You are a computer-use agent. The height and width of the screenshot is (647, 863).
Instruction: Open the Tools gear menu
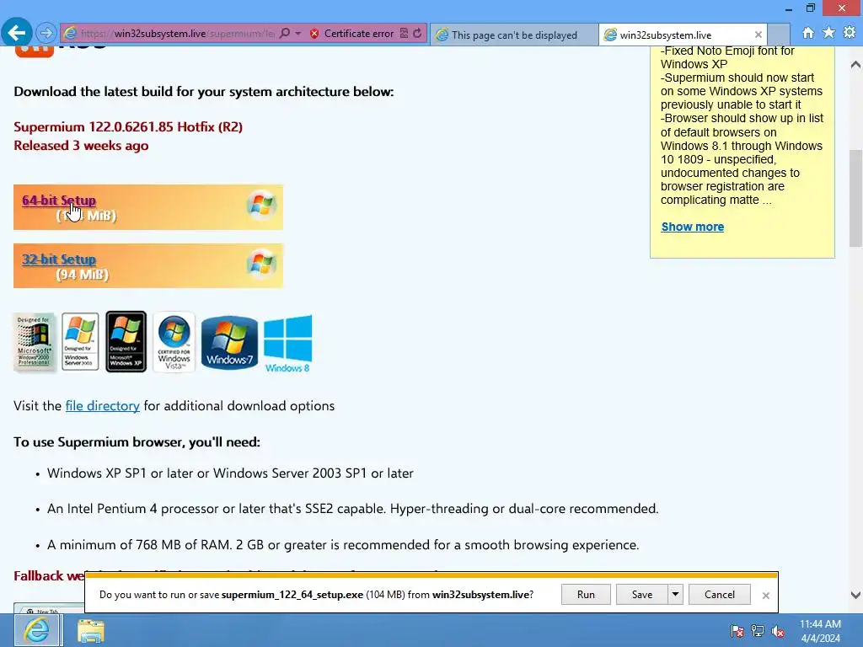pyautogui.click(x=850, y=33)
